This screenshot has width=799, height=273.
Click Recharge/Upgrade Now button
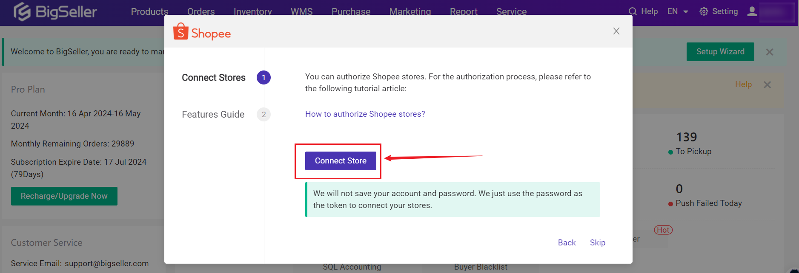[64, 196]
